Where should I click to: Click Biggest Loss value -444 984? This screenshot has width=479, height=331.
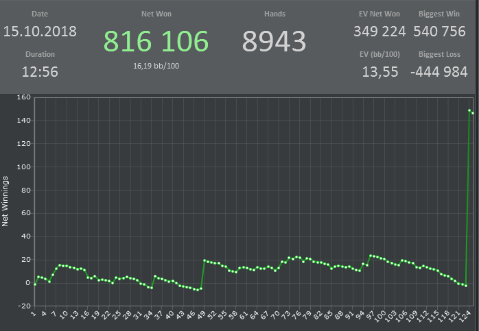click(x=439, y=72)
